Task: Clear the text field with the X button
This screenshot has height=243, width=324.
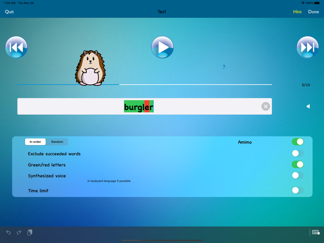Action: [x=266, y=106]
